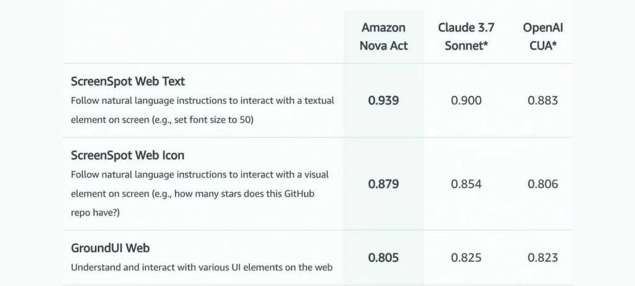Click the Claude 3.7 Sonnet* column header

466,37
